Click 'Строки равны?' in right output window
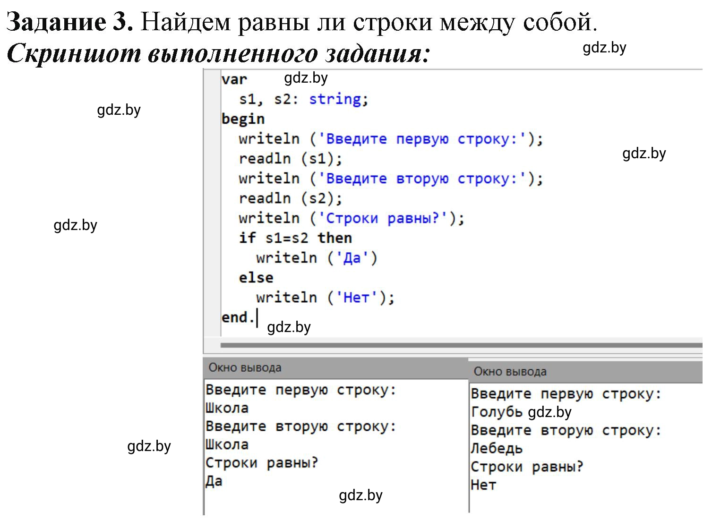The width and height of the screenshot is (712, 520). pyautogui.click(x=527, y=467)
